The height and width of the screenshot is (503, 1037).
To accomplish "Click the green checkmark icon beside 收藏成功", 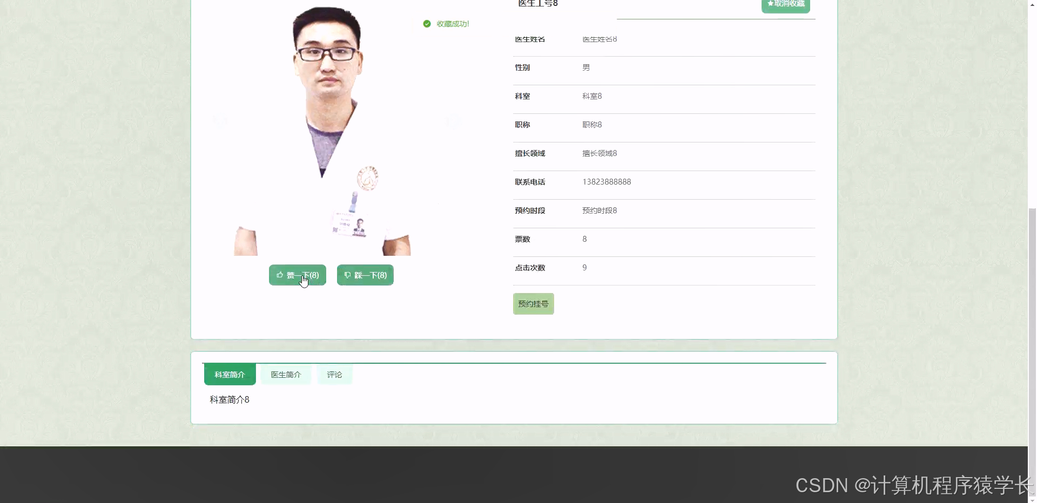I will point(427,24).
